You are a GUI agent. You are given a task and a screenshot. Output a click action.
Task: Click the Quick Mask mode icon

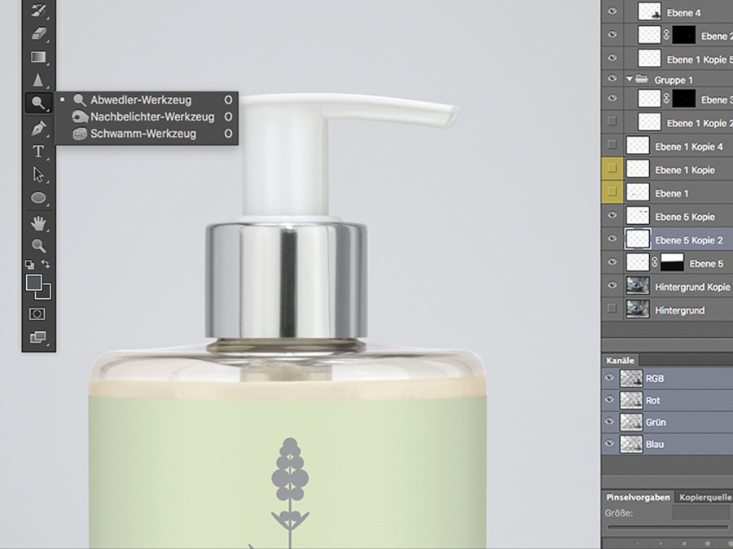[38, 314]
